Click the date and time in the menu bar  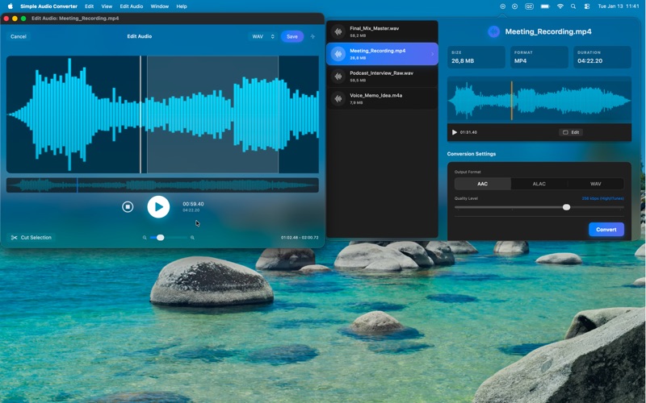(618, 6)
